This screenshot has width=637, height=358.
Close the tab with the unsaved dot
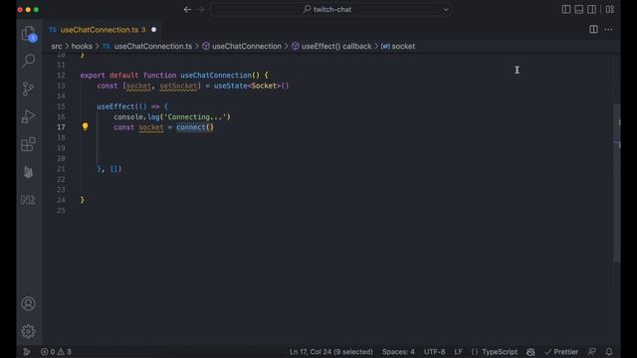tap(153, 30)
